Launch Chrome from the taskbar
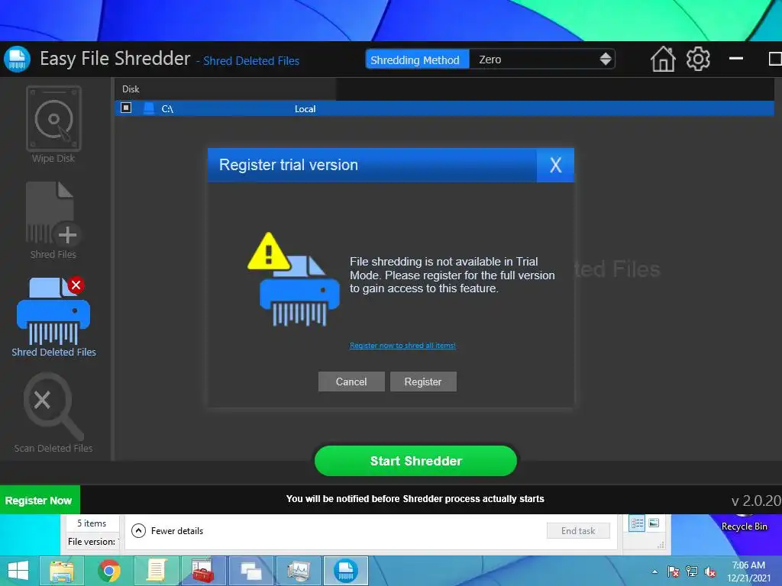Image resolution: width=782 pixels, height=586 pixels. (108, 571)
